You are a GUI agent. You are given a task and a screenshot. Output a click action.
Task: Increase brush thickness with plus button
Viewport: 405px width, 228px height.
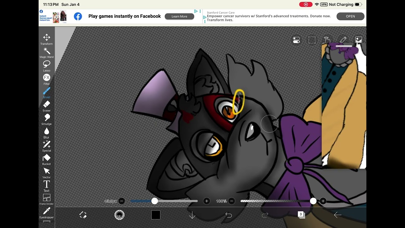click(x=207, y=201)
